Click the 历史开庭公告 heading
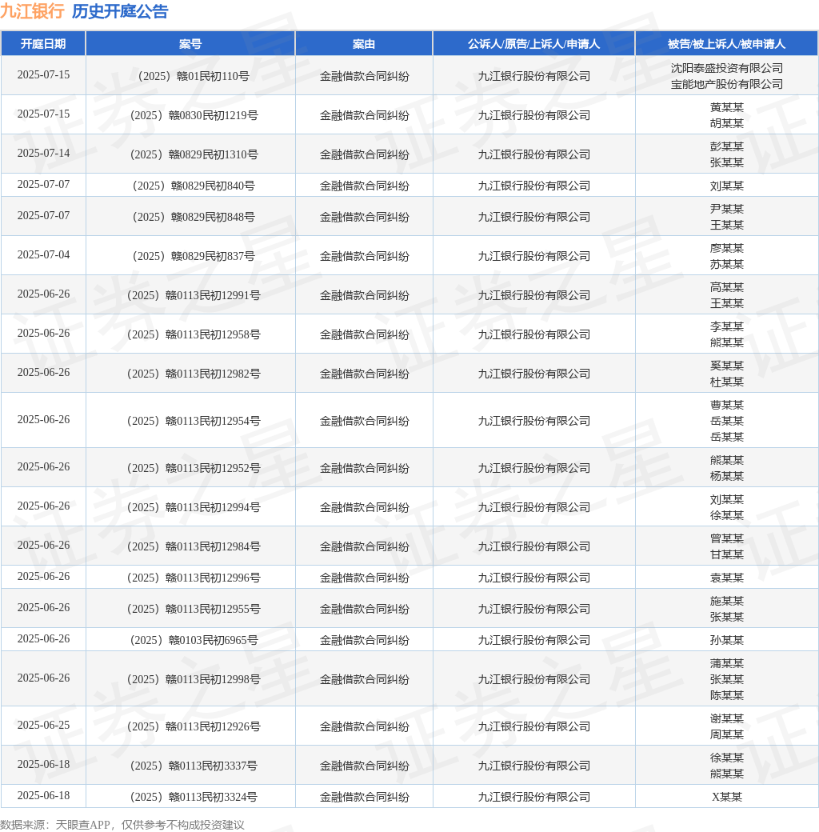Screen dimensions: 819x832 (120, 11)
